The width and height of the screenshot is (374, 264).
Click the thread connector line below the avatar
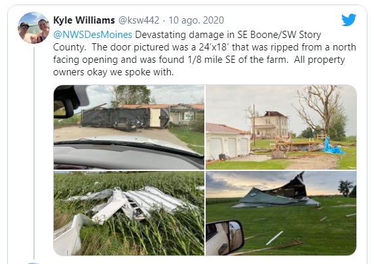(34, 153)
